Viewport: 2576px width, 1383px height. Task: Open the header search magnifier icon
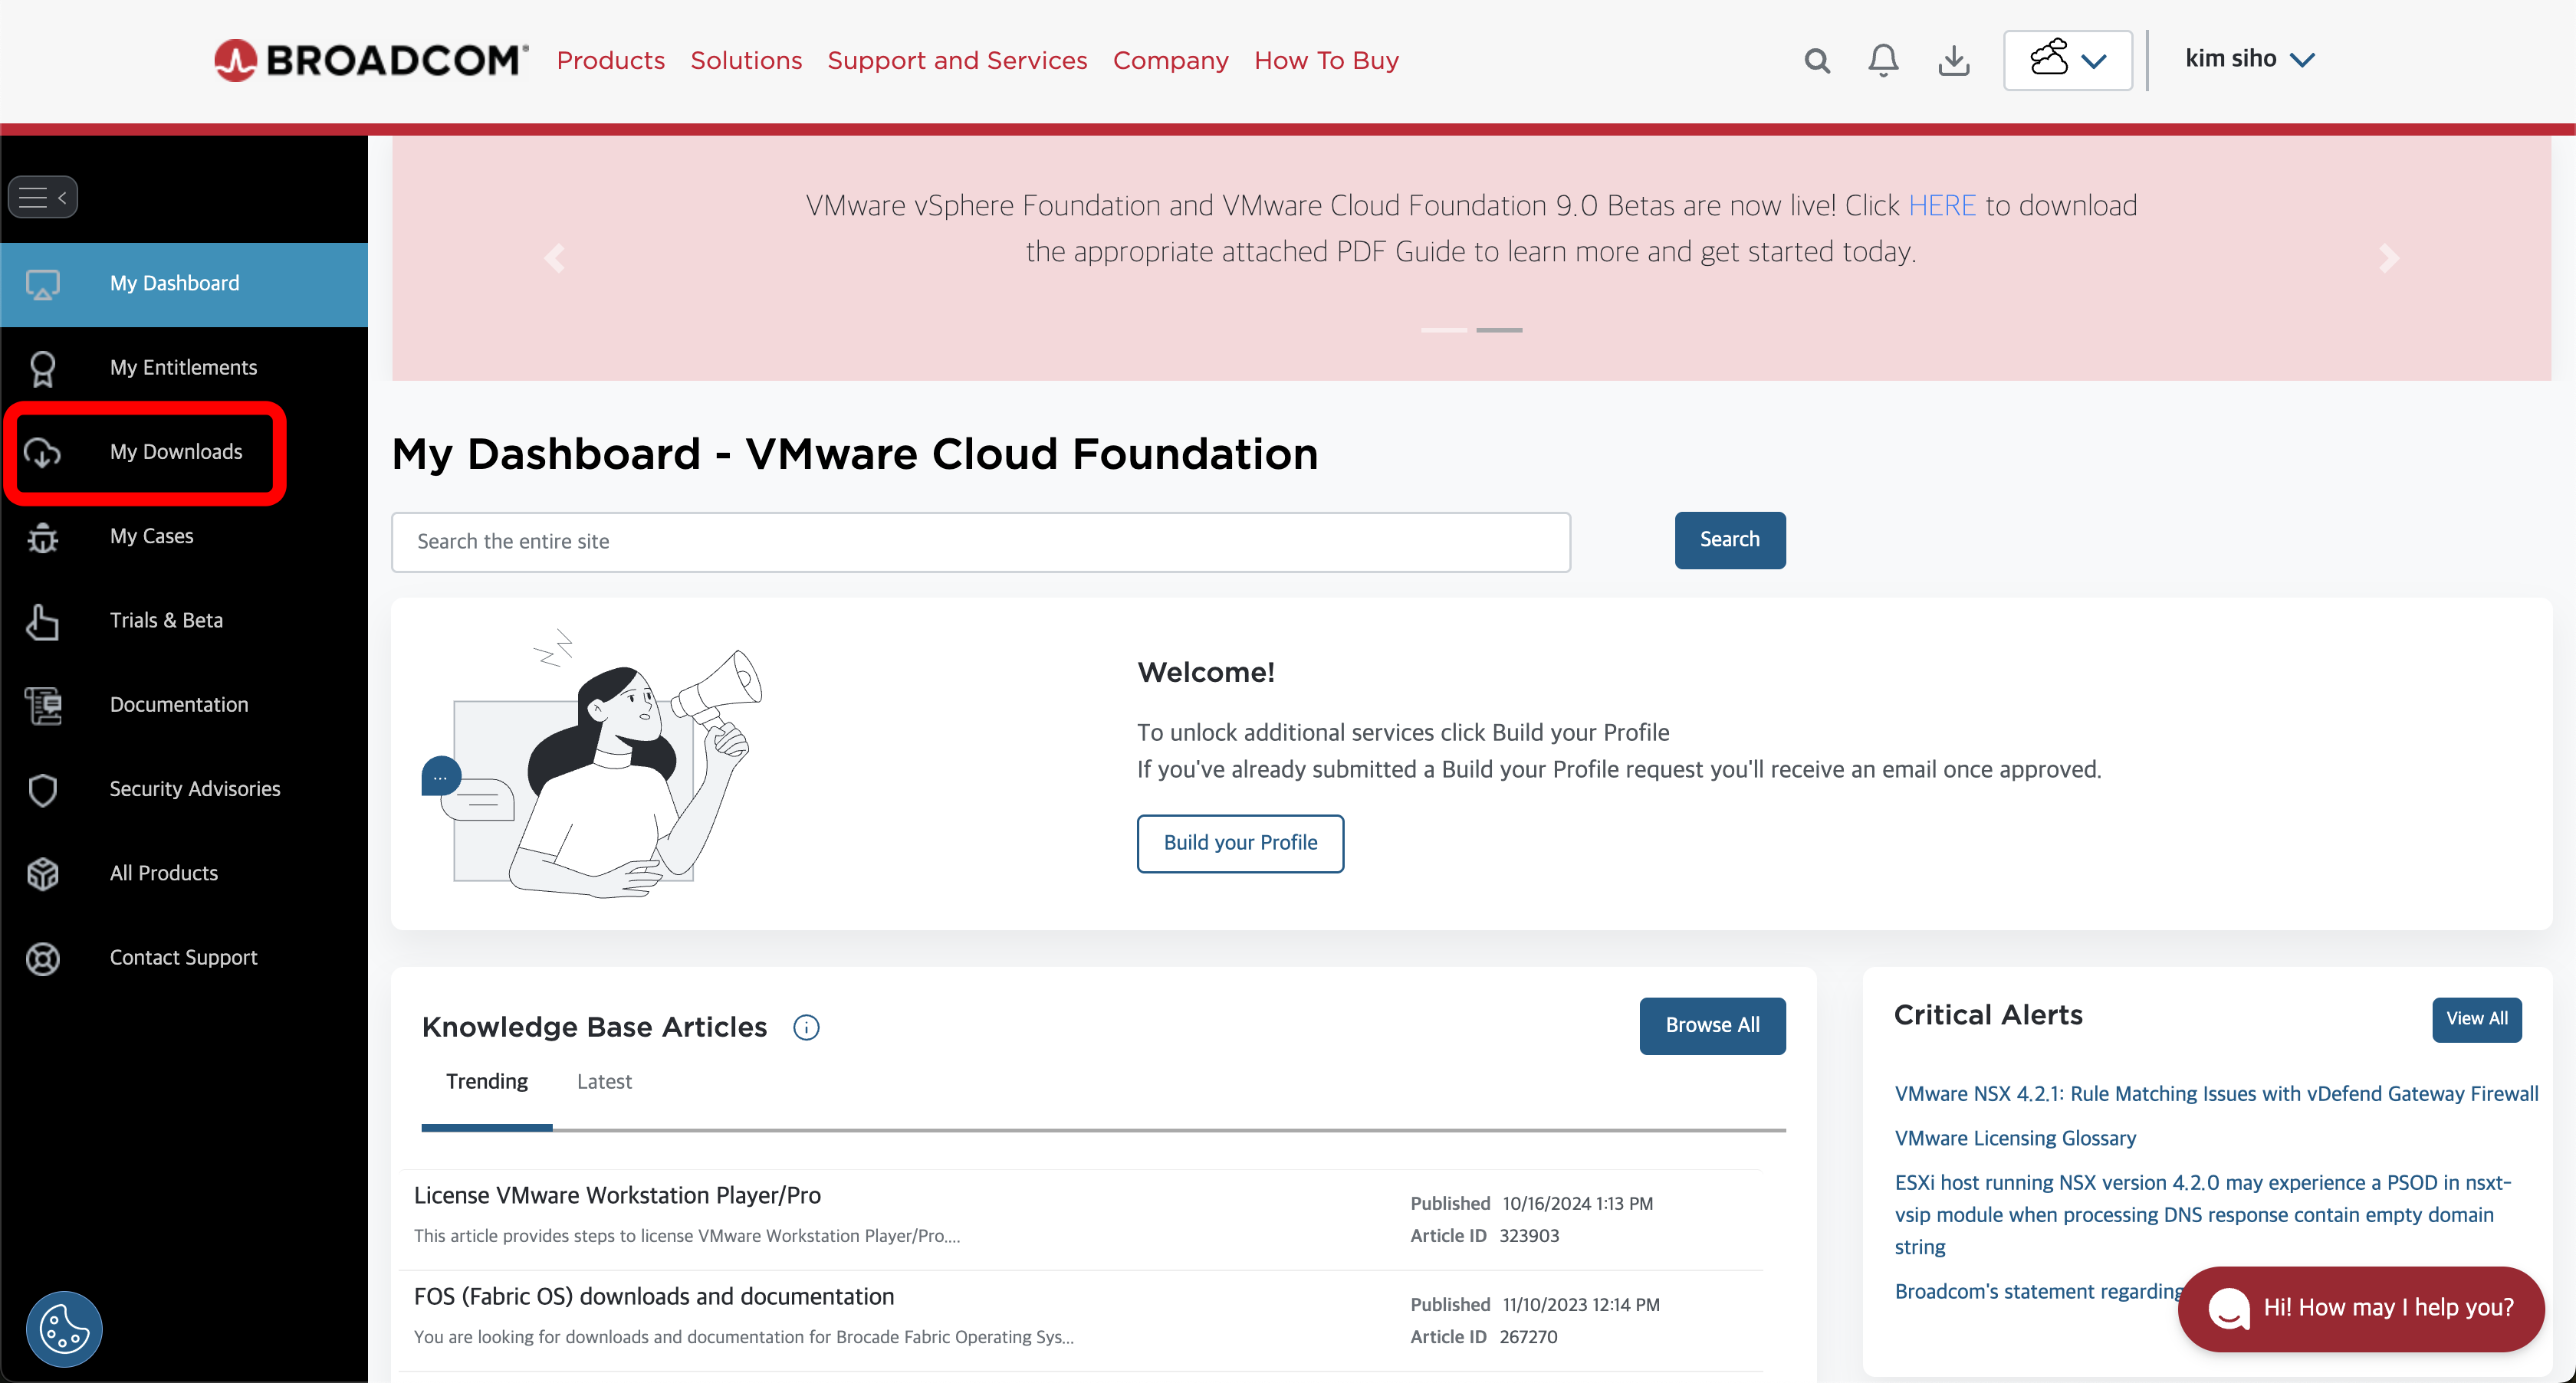point(1817,61)
